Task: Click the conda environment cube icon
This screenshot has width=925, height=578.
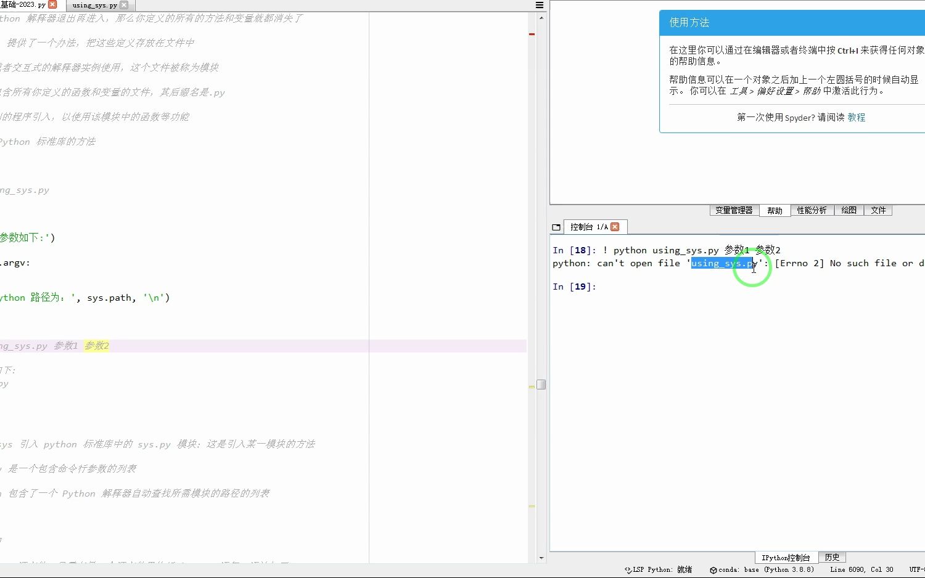Action: coord(713,570)
